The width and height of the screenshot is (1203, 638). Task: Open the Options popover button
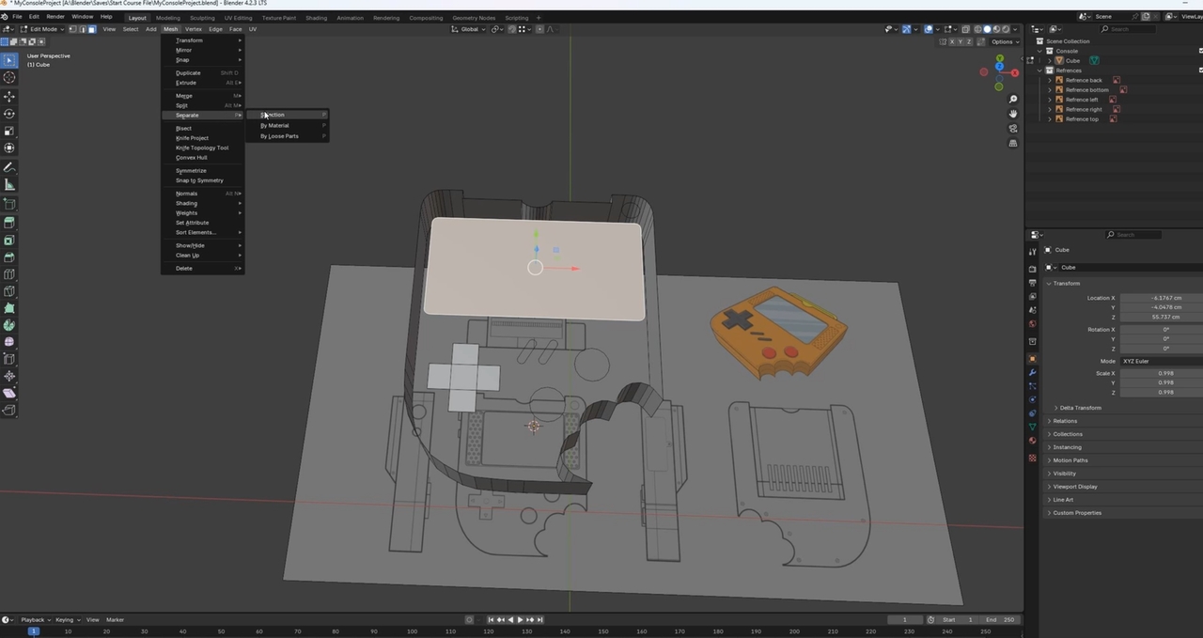coord(1004,41)
